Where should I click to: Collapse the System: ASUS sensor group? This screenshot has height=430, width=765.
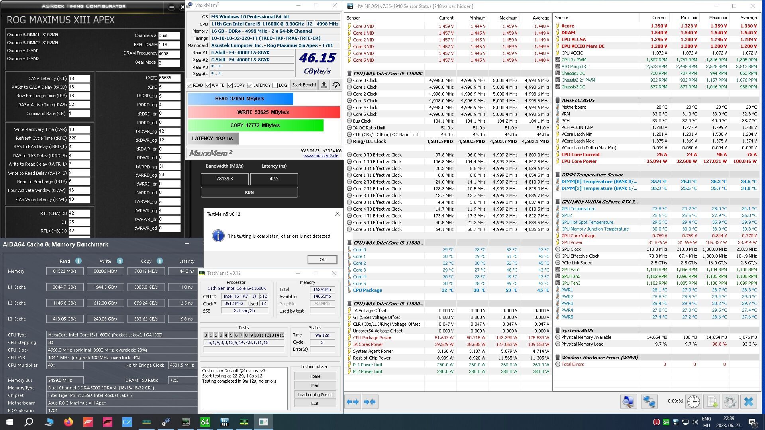click(558, 330)
